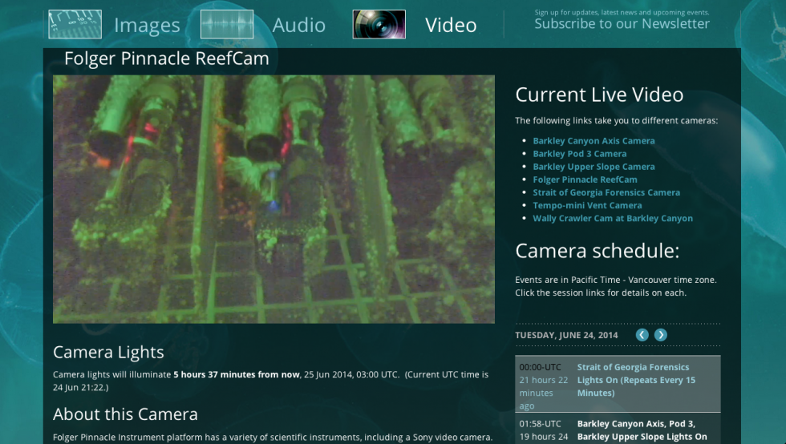786x444 pixels.
Task: Click the '5 hours 37 minutes from now' text
Action: click(x=237, y=374)
